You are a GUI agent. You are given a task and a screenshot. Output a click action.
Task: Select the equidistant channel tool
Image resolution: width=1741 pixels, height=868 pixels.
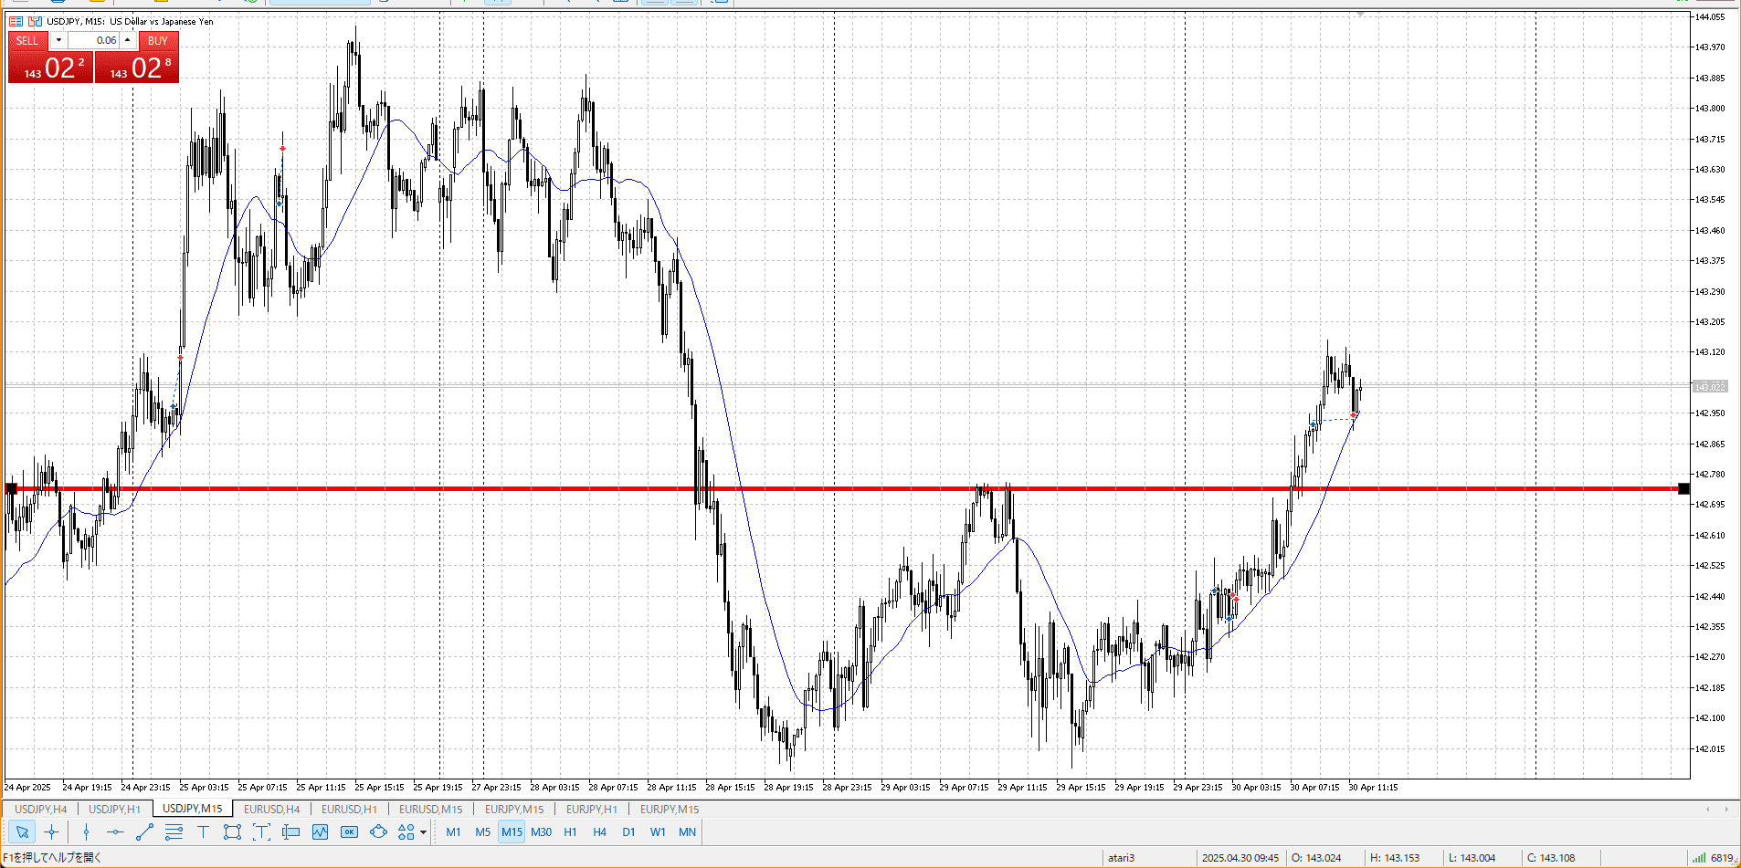pos(174,831)
